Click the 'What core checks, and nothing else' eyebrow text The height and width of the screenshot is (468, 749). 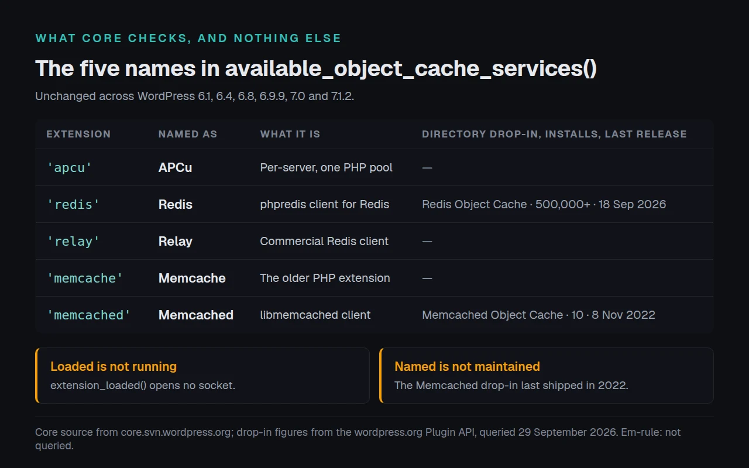click(x=188, y=38)
